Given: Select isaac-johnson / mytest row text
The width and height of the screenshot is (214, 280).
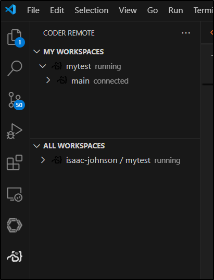Looking at the screenshot, I should click(x=108, y=160).
